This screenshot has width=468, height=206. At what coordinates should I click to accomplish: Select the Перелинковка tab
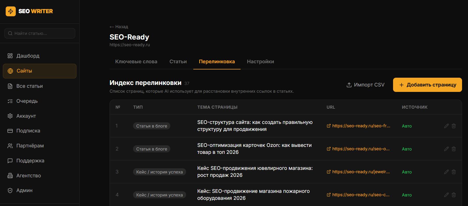pyautogui.click(x=217, y=62)
